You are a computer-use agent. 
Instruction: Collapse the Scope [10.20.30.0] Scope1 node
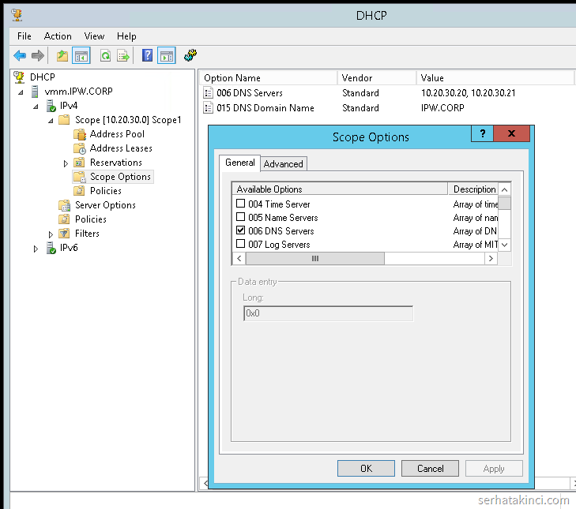(x=51, y=120)
